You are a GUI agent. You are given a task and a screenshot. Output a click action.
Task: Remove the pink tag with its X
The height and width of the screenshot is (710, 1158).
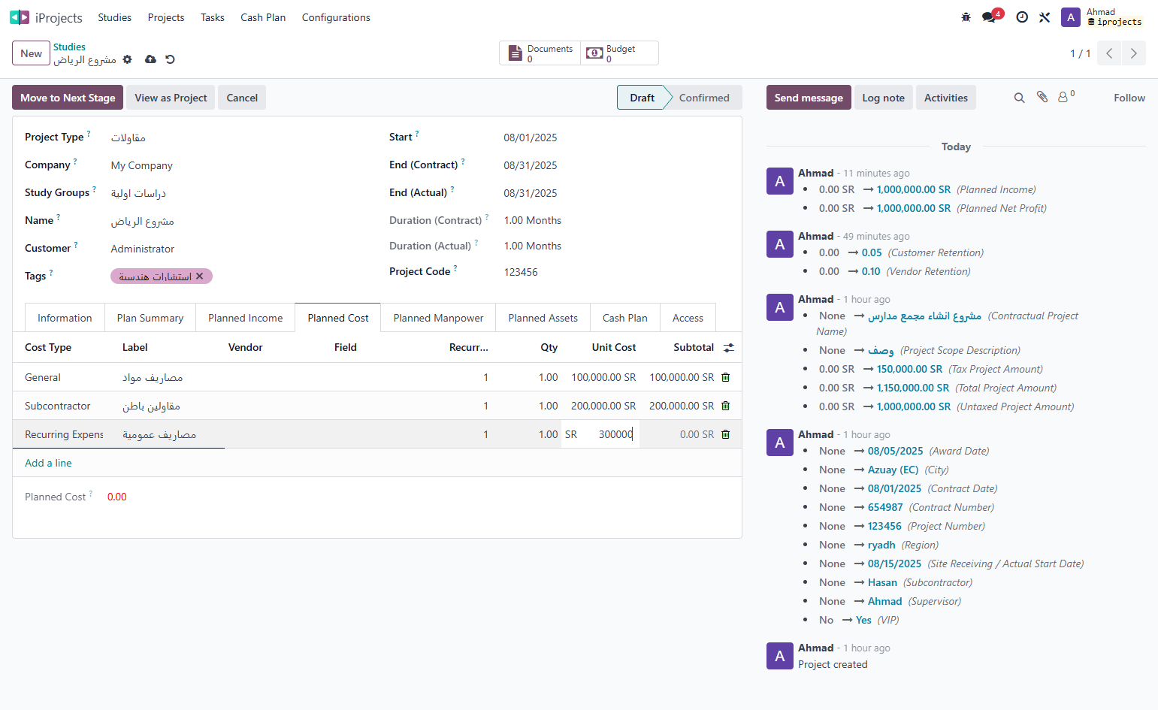(200, 276)
